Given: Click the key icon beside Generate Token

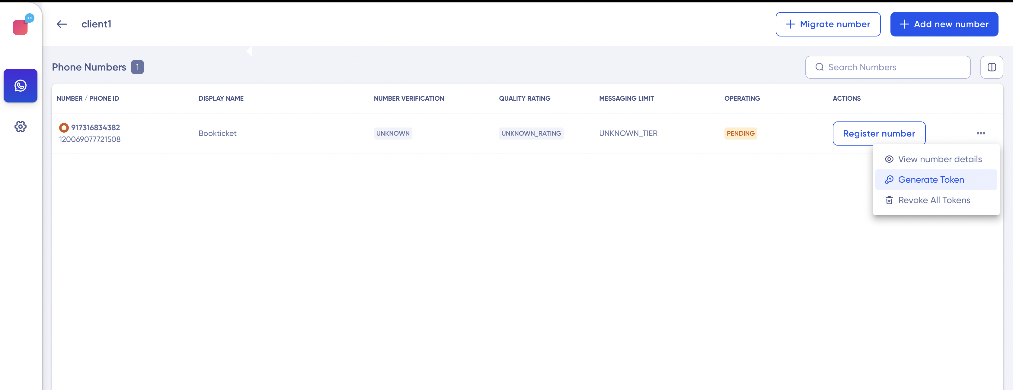Looking at the screenshot, I should click(x=890, y=180).
